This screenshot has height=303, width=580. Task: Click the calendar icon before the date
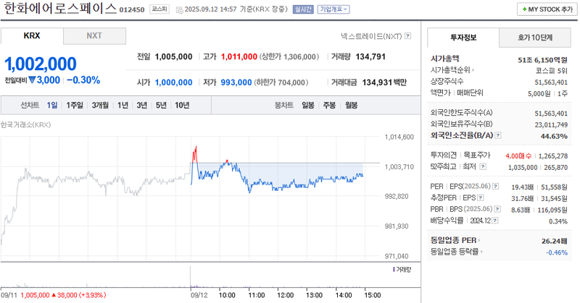coord(179,9)
